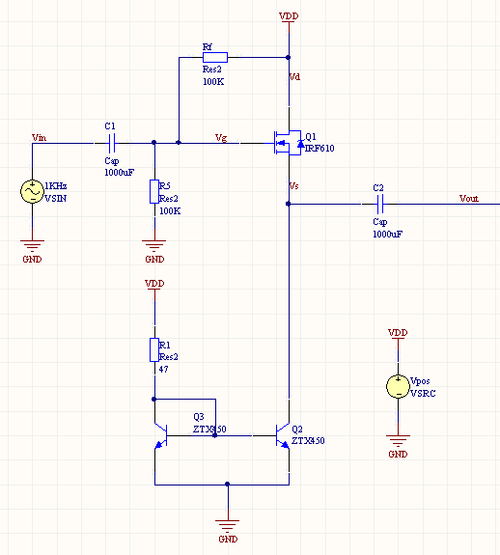500x555 pixels.
Task: Select the VSIN 1KHz source symbol
Action: click(32, 191)
